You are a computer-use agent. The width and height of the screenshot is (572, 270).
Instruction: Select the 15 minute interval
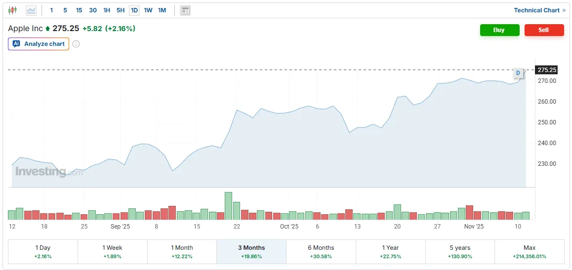click(79, 10)
